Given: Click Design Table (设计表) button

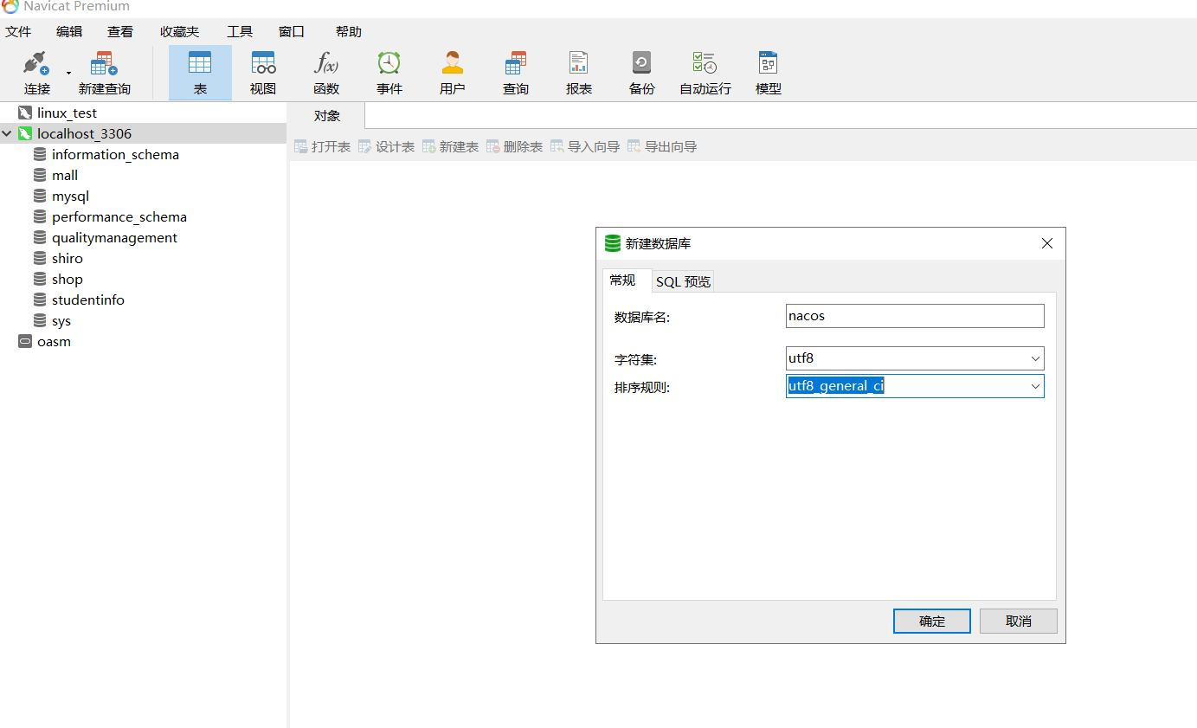Looking at the screenshot, I should (387, 147).
